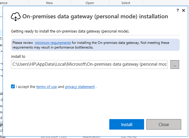Click the blue requirements info banner

95,45
